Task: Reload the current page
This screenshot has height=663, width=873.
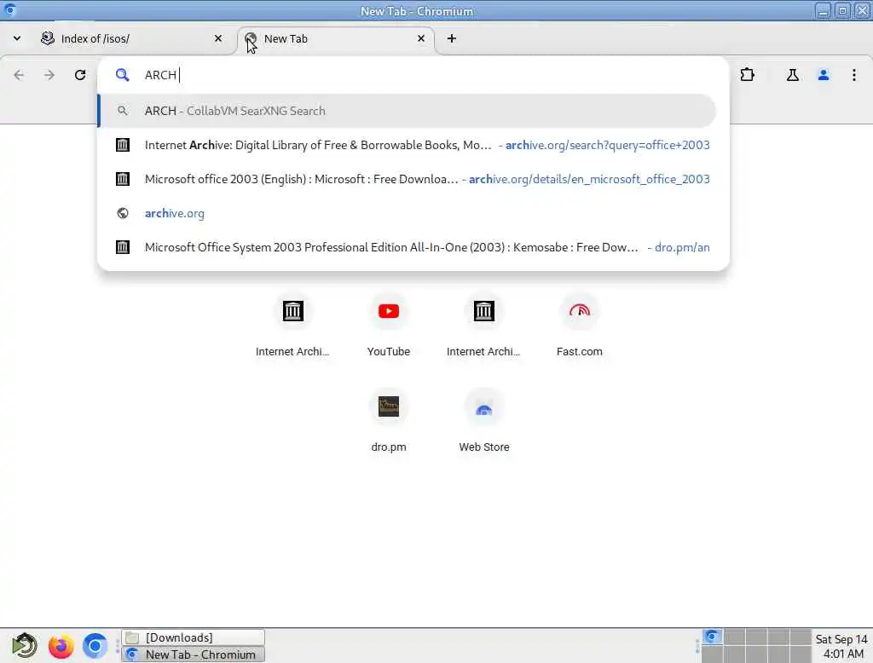Action: (80, 75)
